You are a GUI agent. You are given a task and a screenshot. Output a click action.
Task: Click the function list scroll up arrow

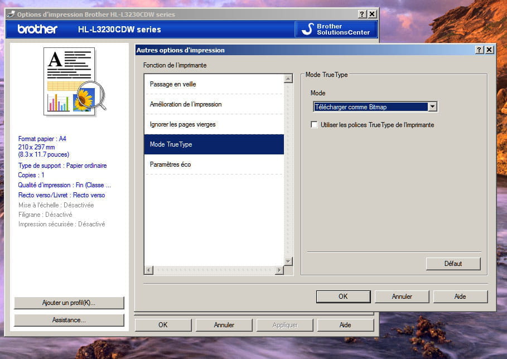(x=288, y=78)
